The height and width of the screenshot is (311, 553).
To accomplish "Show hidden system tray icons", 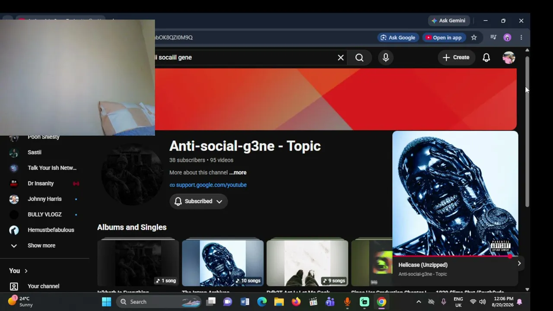I will (418, 302).
